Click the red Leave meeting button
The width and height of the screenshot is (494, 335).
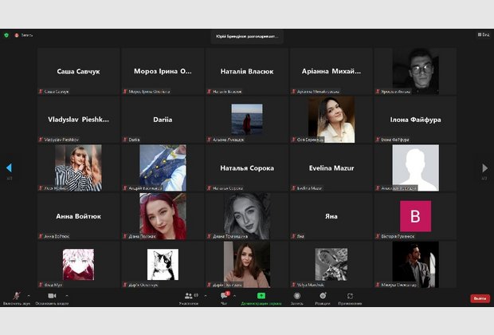coord(480,298)
